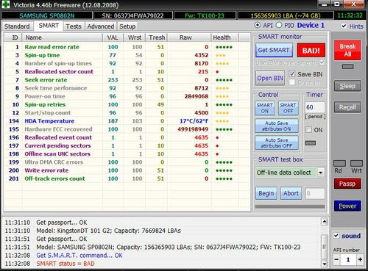Viewport: 368px width, 271px height.
Task: Open the SMART test box dropdown arrow
Action: point(320,173)
